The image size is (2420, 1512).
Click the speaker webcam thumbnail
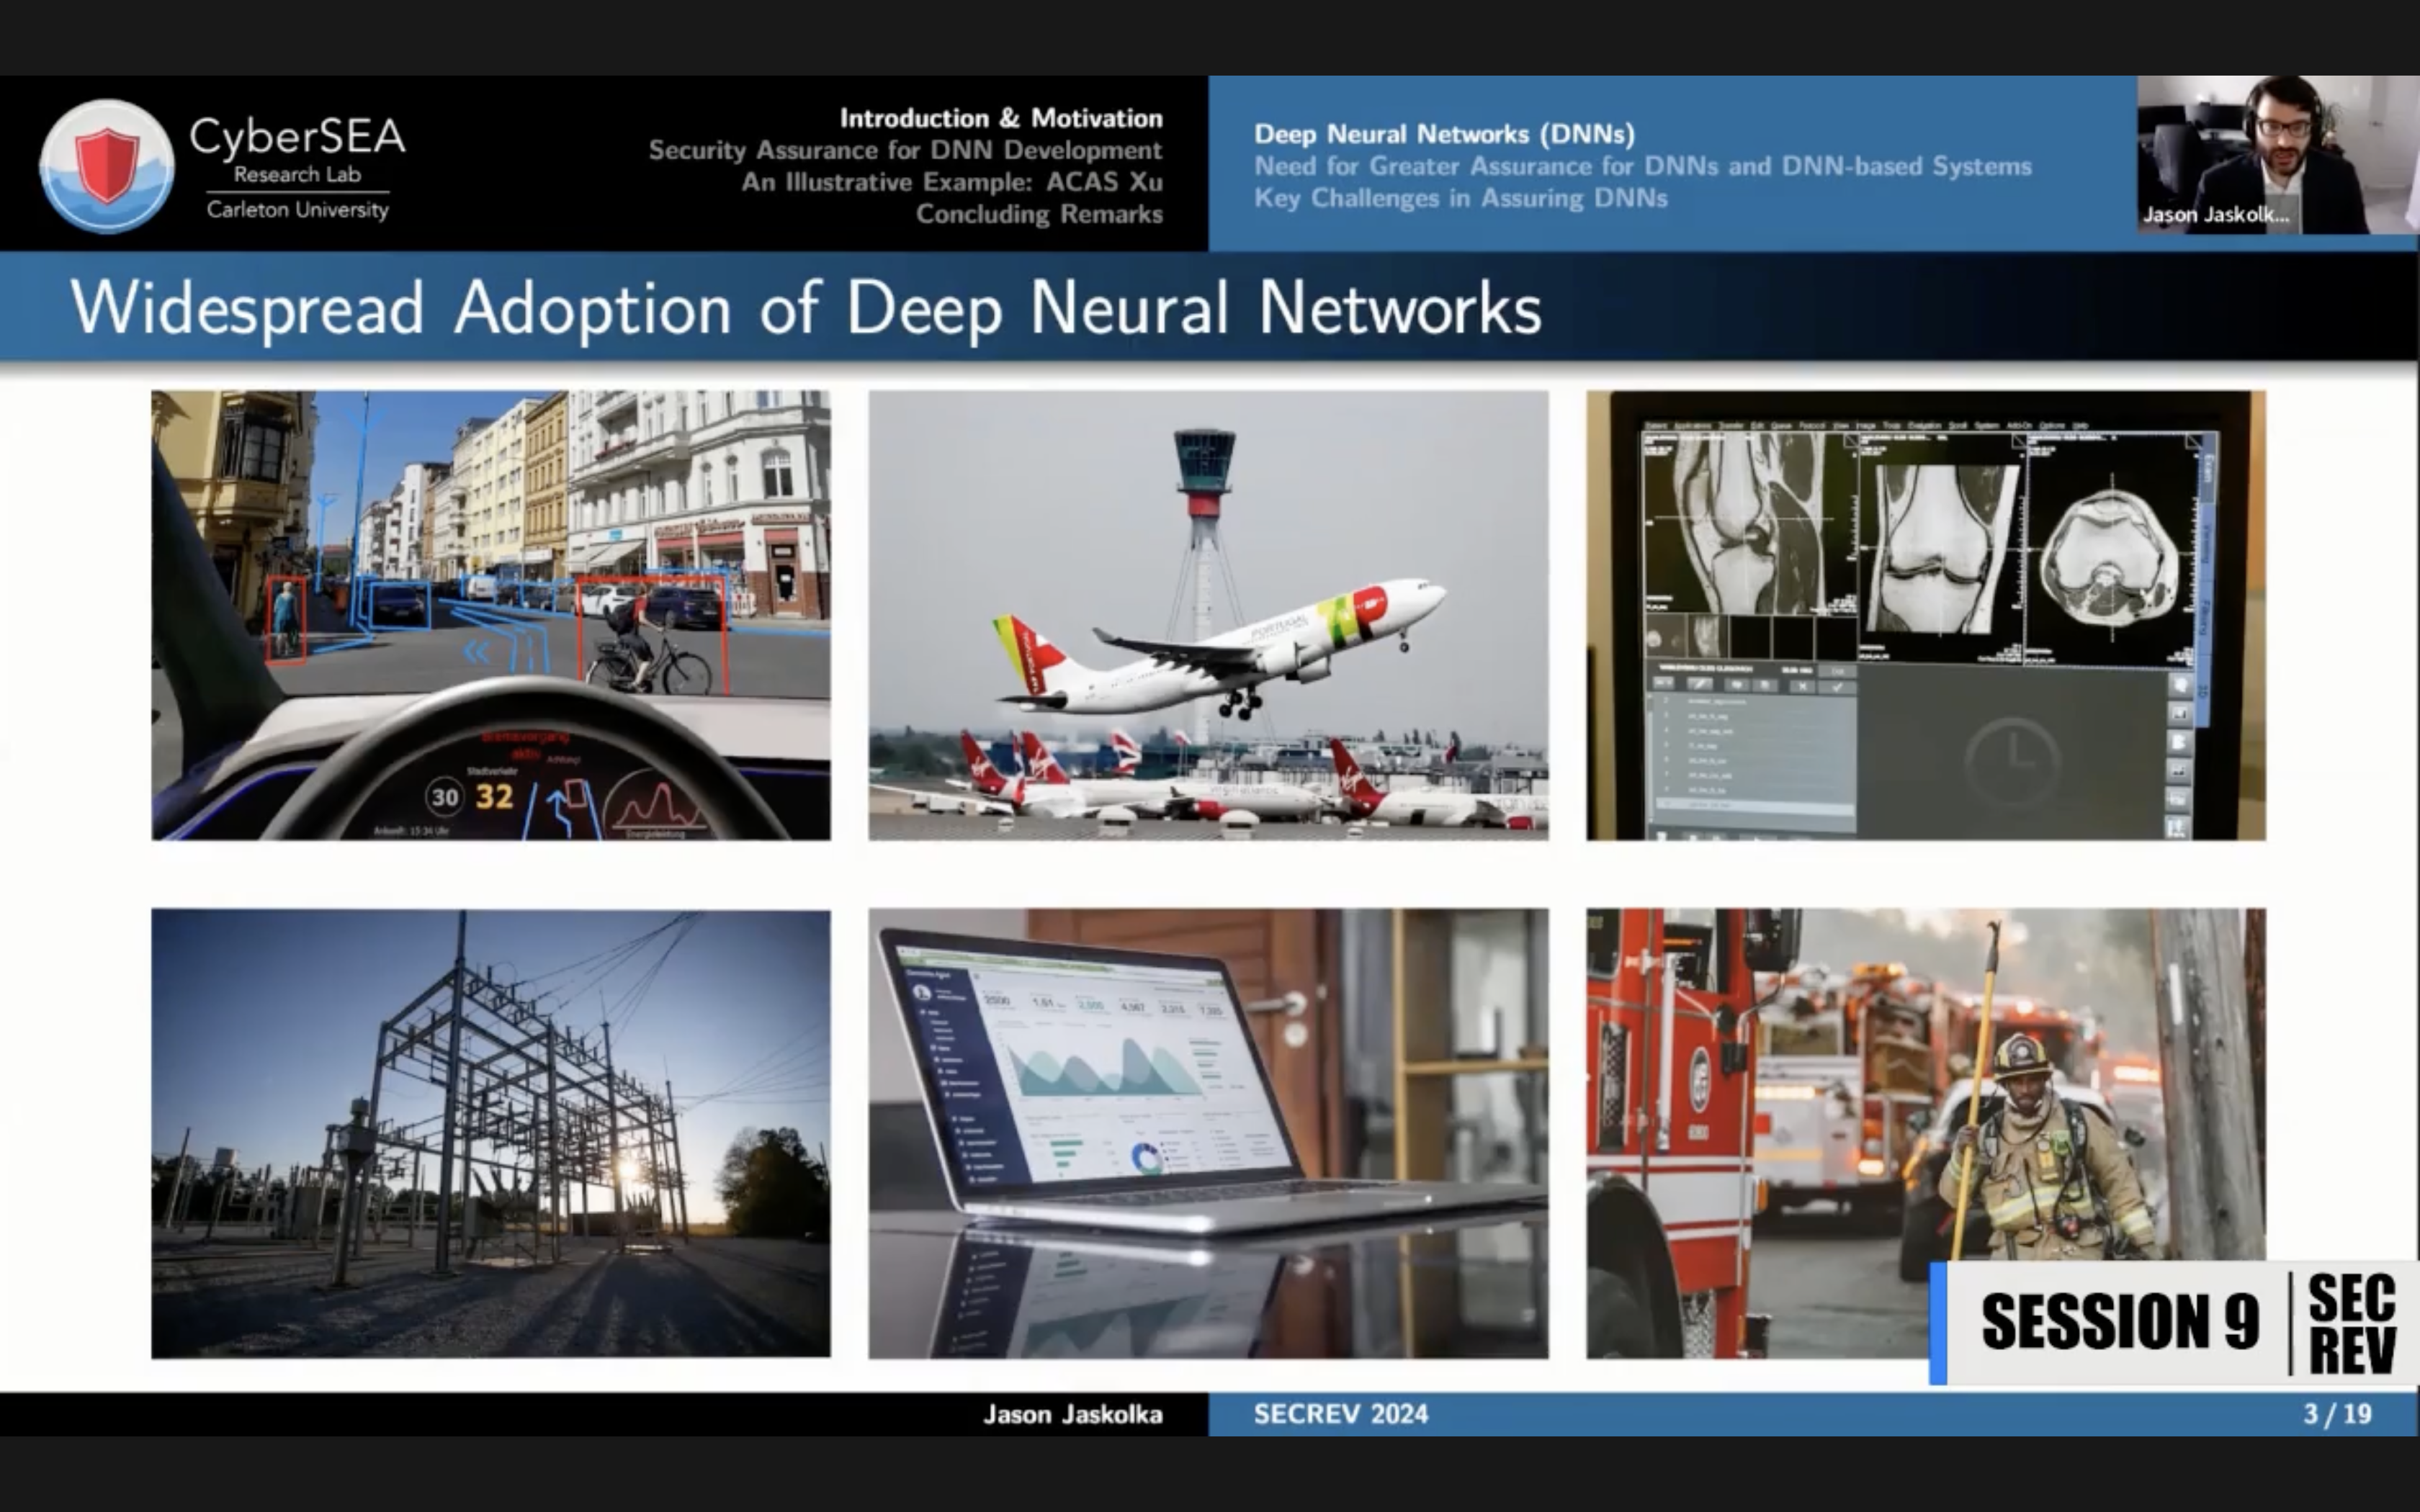click(2276, 155)
